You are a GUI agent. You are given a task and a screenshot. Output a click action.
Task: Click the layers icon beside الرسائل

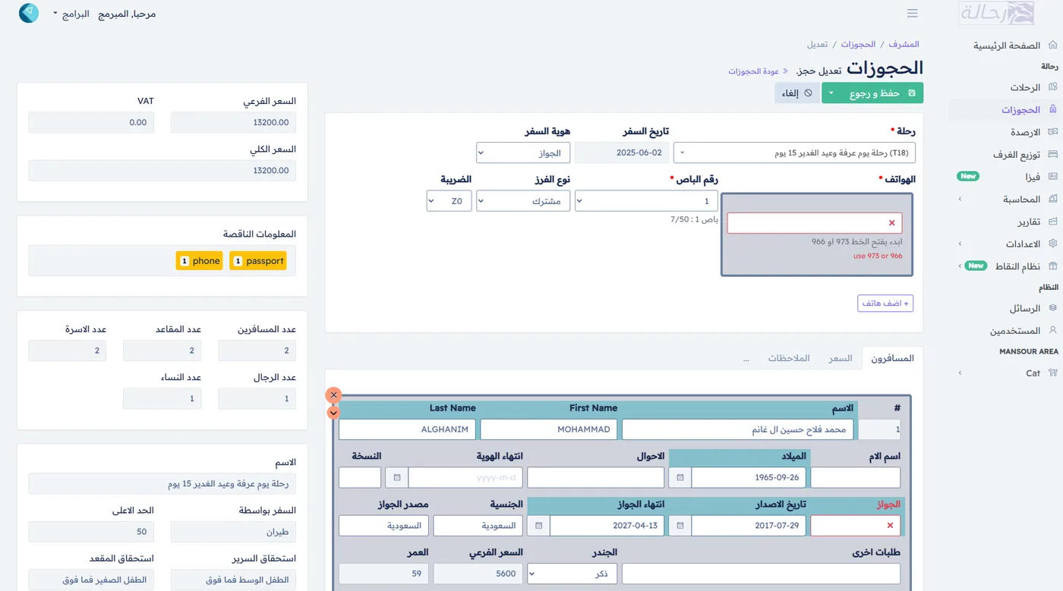point(1052,308)
